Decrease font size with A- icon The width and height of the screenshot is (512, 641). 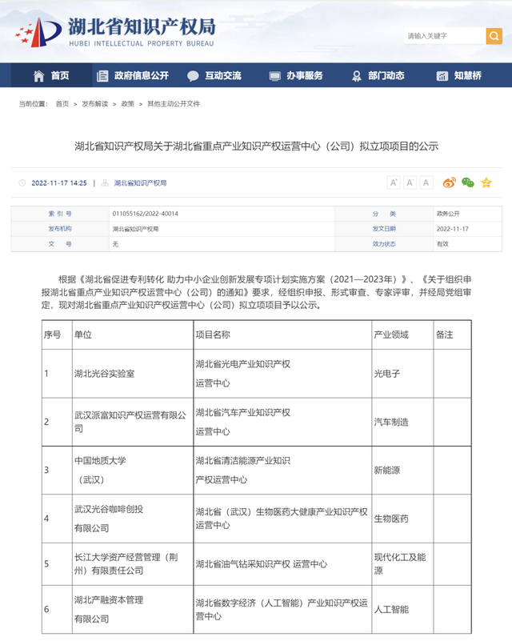pyautogui.click(x=410, y=182)
